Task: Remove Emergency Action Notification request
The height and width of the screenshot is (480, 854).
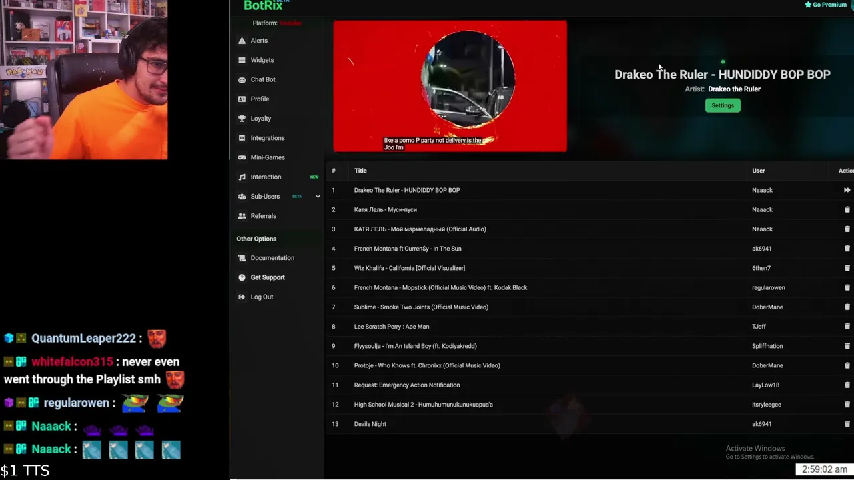Action: click(x=847, y=385)
